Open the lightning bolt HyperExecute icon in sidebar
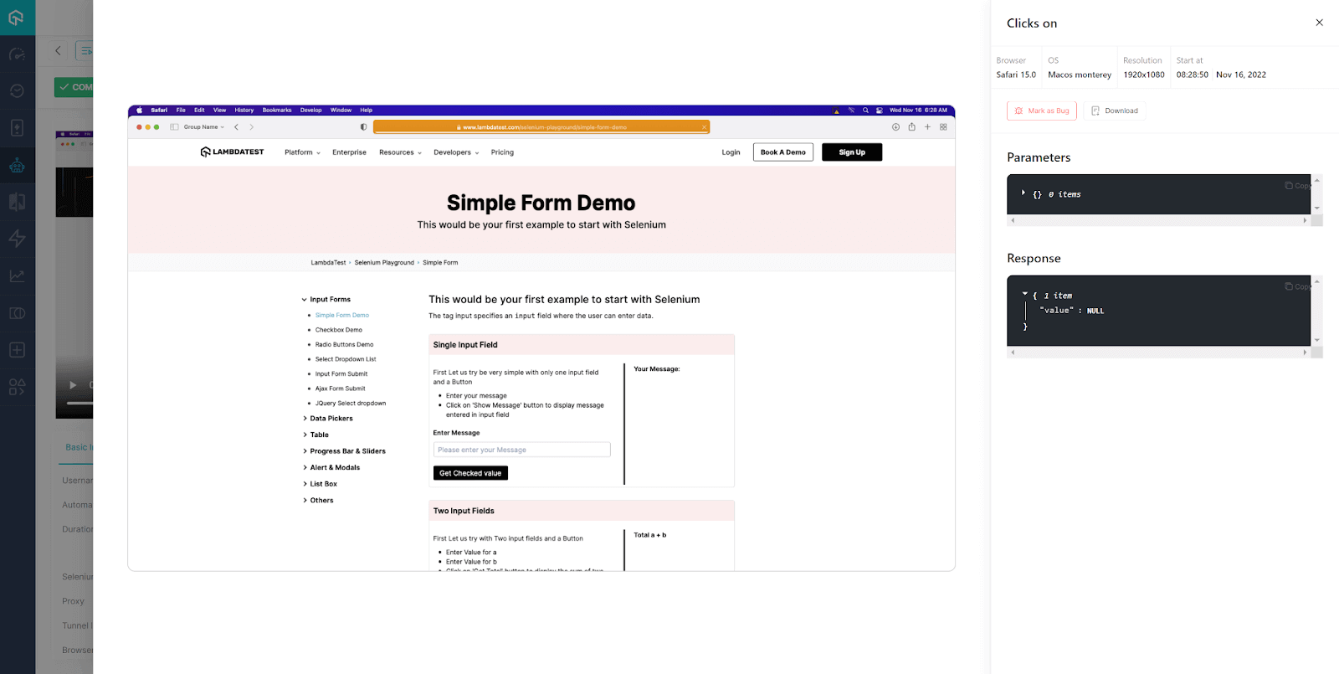The width and height of the screenshot is (1339, 674). pos(17,239)
